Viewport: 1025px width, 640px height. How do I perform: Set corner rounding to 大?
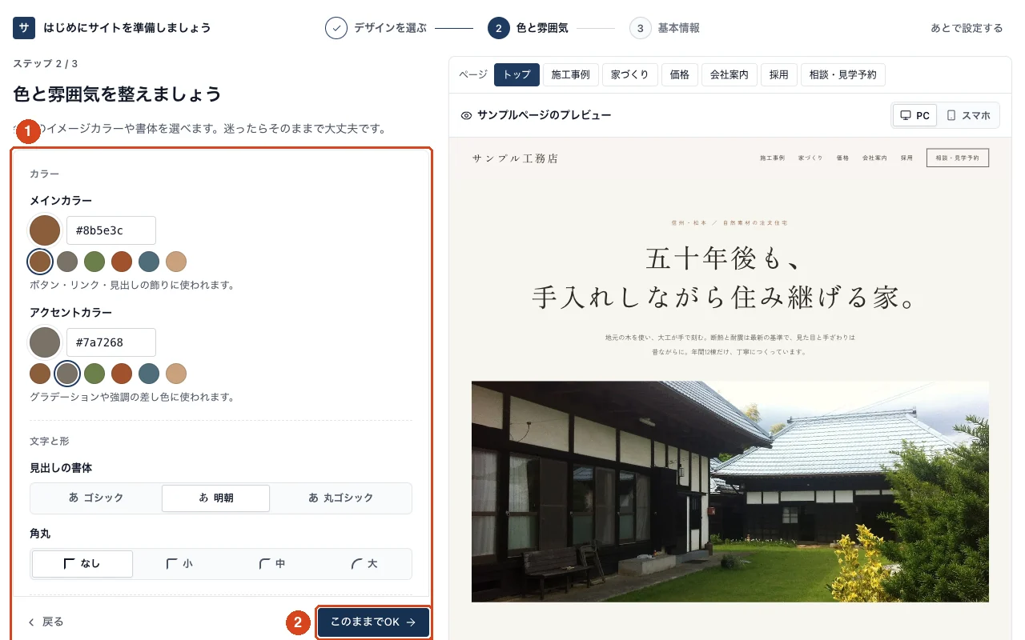364,563
